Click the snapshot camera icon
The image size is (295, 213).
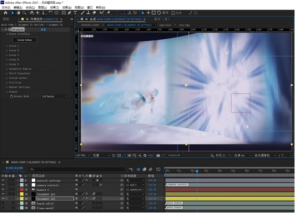click(158, 155)
